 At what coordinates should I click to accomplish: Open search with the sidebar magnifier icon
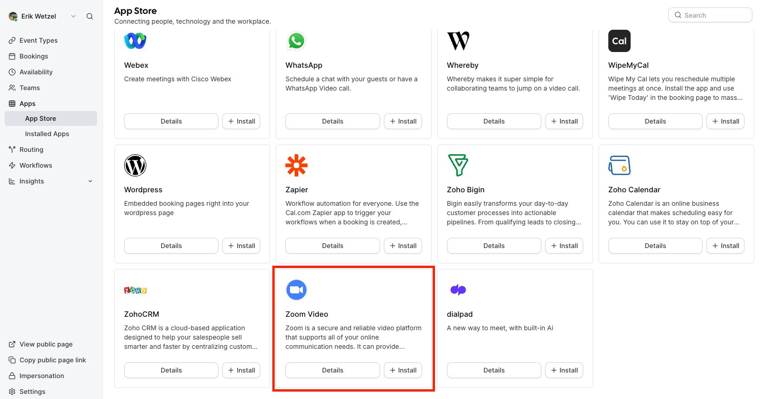pos(90,16)
